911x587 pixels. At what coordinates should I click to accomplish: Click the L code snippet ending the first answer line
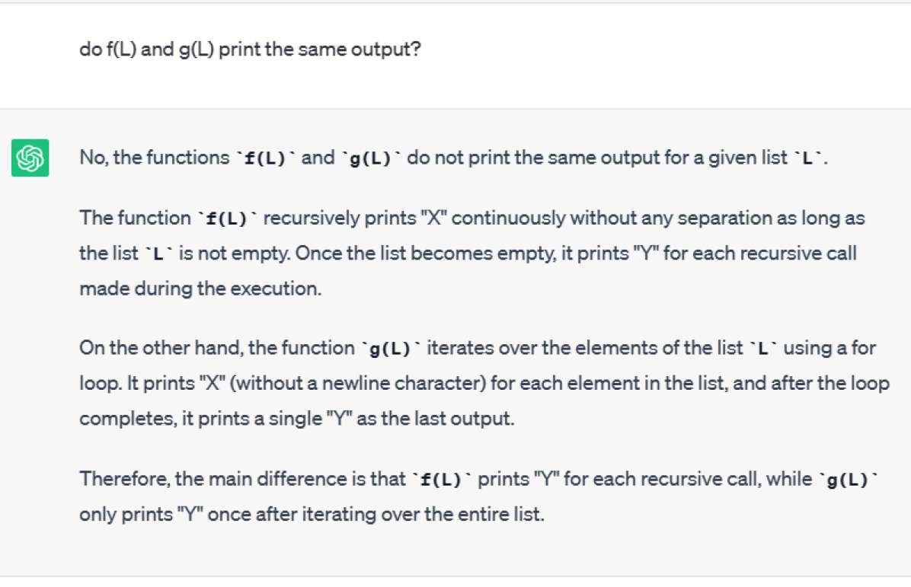click(x=807, y=158)
